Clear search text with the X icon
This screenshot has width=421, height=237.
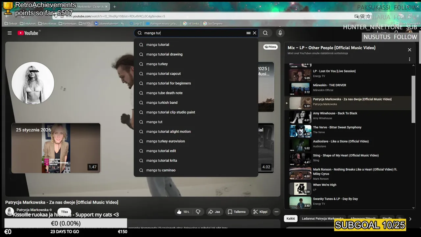[x=255, y=33]
